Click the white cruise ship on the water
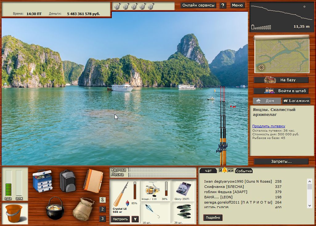Screen dimensions: 316x226 [x=122, y=87]
